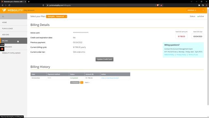Click the download receipt link
The image size is (209, 118).
112,78
